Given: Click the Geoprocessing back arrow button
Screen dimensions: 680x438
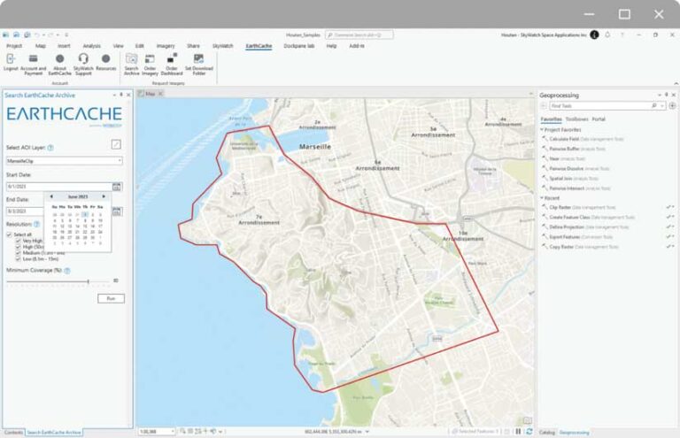Looking at the screenshot, I should point(544,105).
